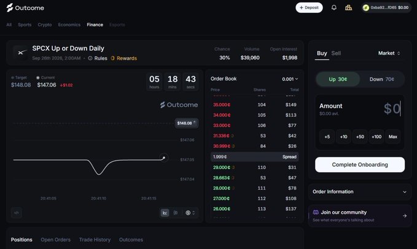The image size is (417, 249).
Task: Click the 30% Chance value
Action: coord(224,58)
